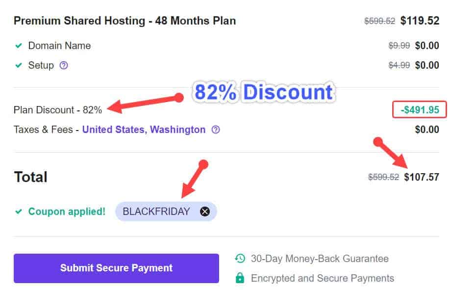Click the green padlock icon
This screenshot has width=451, height=290.
pyautogui.click(x=240, y=278)
